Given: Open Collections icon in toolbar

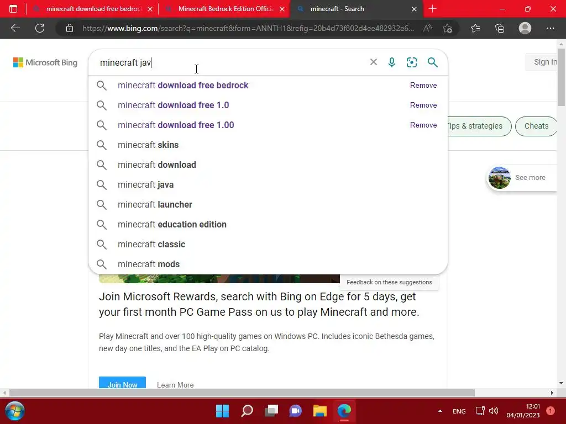Looking at the screenshot, I should pyautogui.click(x=500, y=28).
